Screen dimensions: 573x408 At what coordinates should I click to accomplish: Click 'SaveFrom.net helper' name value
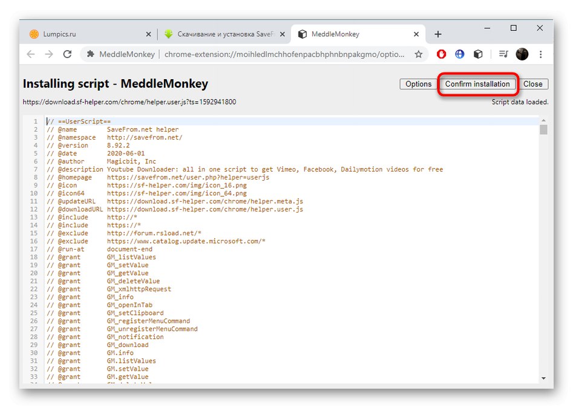(x=143, y=129)
